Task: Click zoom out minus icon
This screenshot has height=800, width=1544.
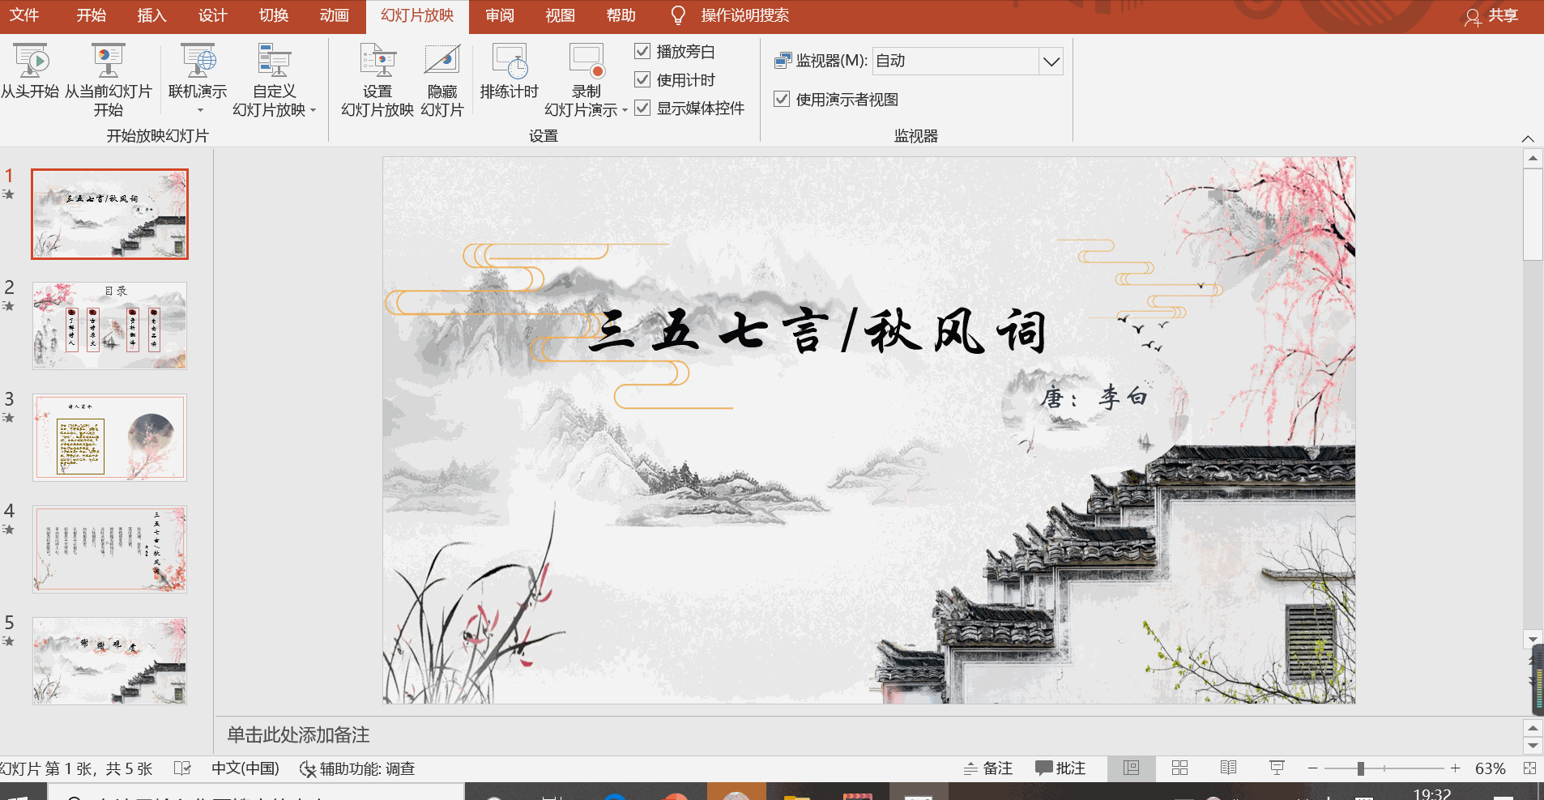Action: pyautogui.click(x=1313, y=768)
